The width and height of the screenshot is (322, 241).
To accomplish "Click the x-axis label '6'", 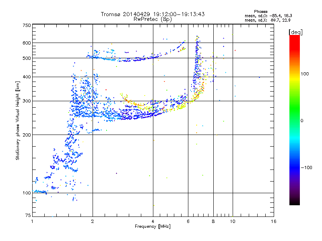I will pos(188,221).
